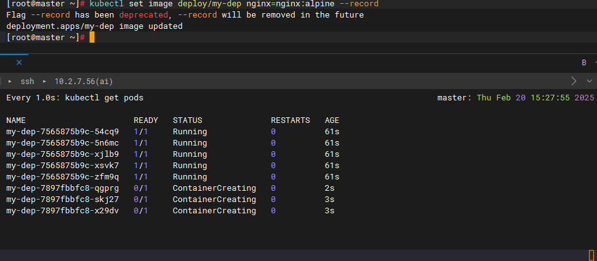Image resolution: width=597 pixels, height=261 pixels.
Task: Click the RESTARTS column header
Action: (x=290, y=120)
